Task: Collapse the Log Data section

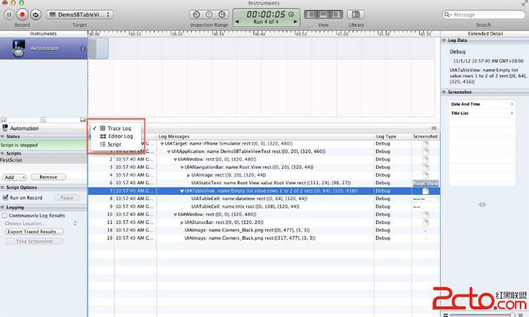Action: 445,40
